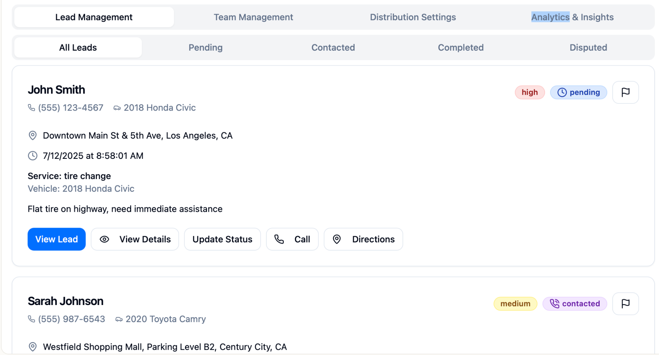Click the location pin by Downtown Main St
659x355 pixels.
[33, 136]
